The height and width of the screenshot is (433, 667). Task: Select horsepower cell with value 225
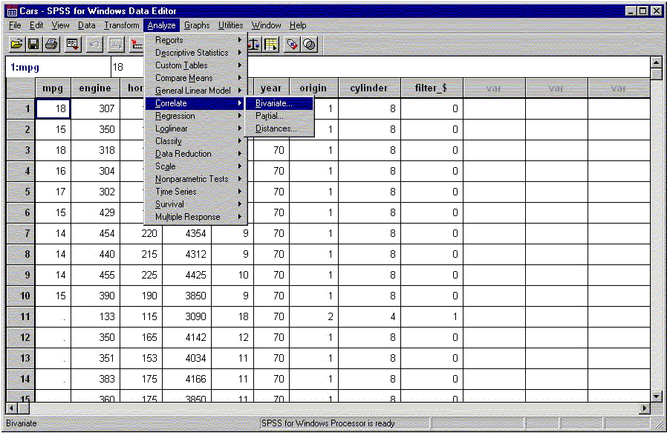pos(141,276)
